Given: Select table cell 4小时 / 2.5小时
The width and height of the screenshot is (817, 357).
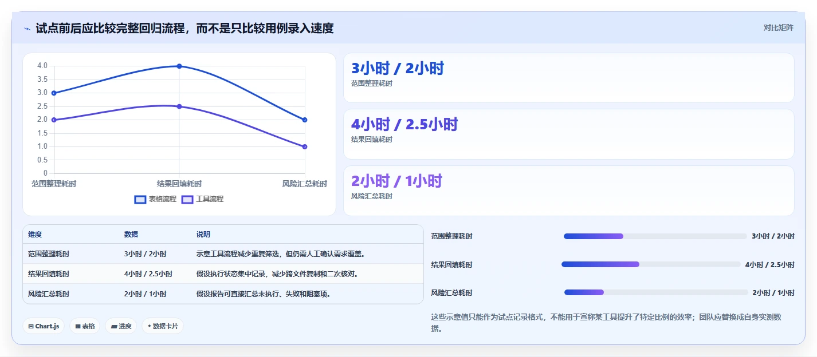Looking at the screenshot, I should click(x=148, y=273).
